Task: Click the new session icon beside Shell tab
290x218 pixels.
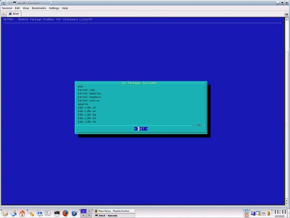Action: point(4,14)
